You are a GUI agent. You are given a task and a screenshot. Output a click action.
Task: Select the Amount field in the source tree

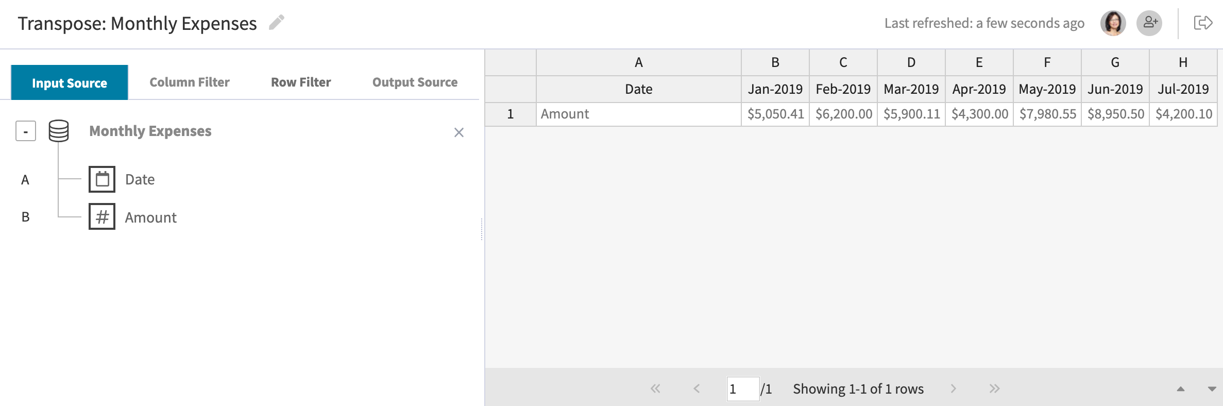point(150,217)
